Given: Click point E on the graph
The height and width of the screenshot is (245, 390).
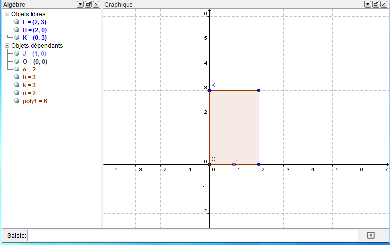Looking at the screenshot, I should coord(259,90).
